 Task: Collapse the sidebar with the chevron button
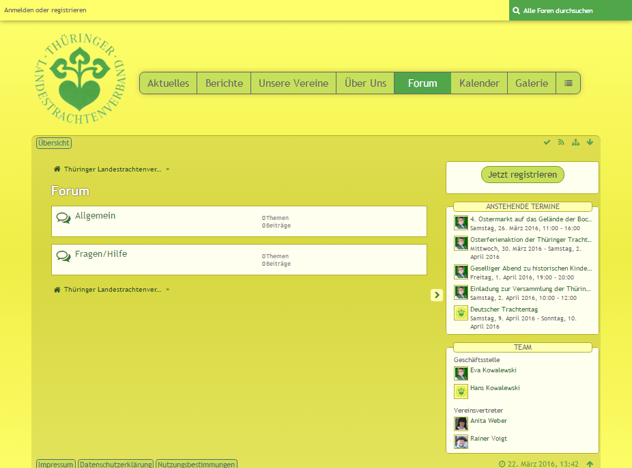coord(437,294)
